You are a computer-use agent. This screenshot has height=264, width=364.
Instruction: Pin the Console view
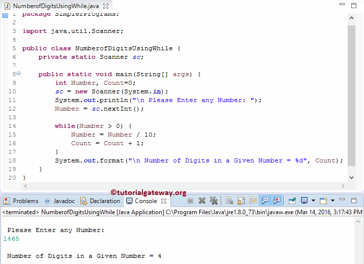coord(292,201)
